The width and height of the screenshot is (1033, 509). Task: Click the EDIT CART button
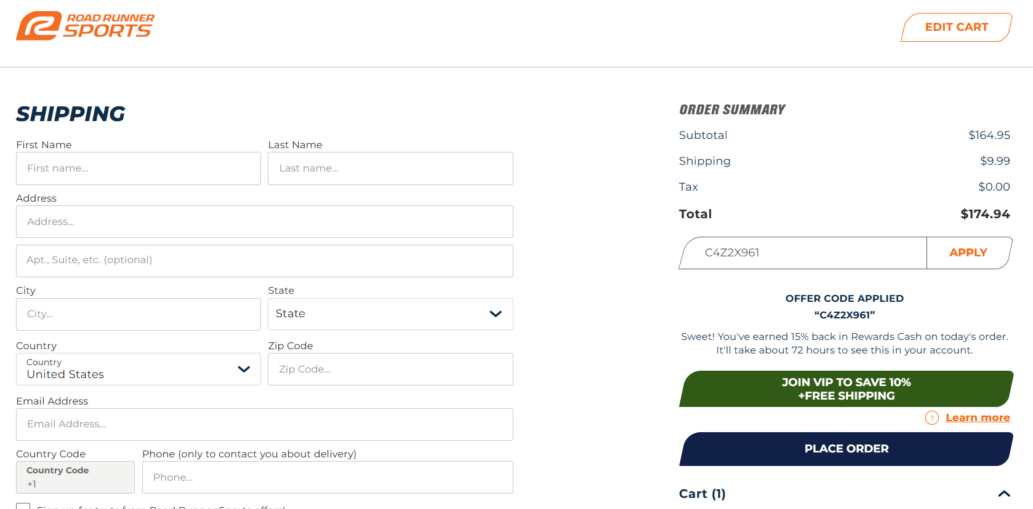click(956, 27)
